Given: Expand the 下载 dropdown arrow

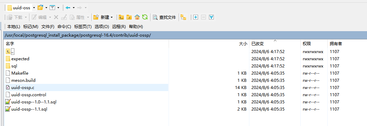Looking at the screenshot, I should 26,17.
